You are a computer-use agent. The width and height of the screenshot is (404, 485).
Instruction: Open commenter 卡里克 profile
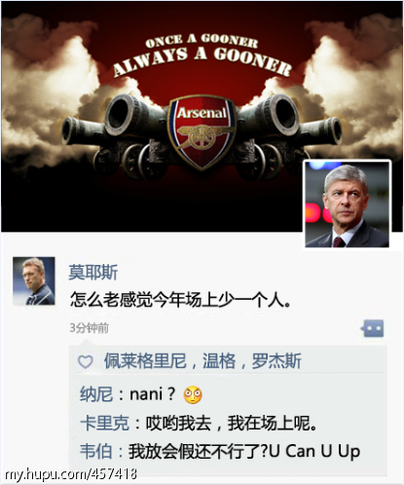104,423
